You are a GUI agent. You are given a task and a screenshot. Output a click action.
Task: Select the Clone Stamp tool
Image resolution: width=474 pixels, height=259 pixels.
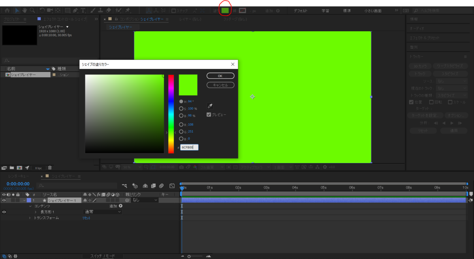[x=101, y=10]
